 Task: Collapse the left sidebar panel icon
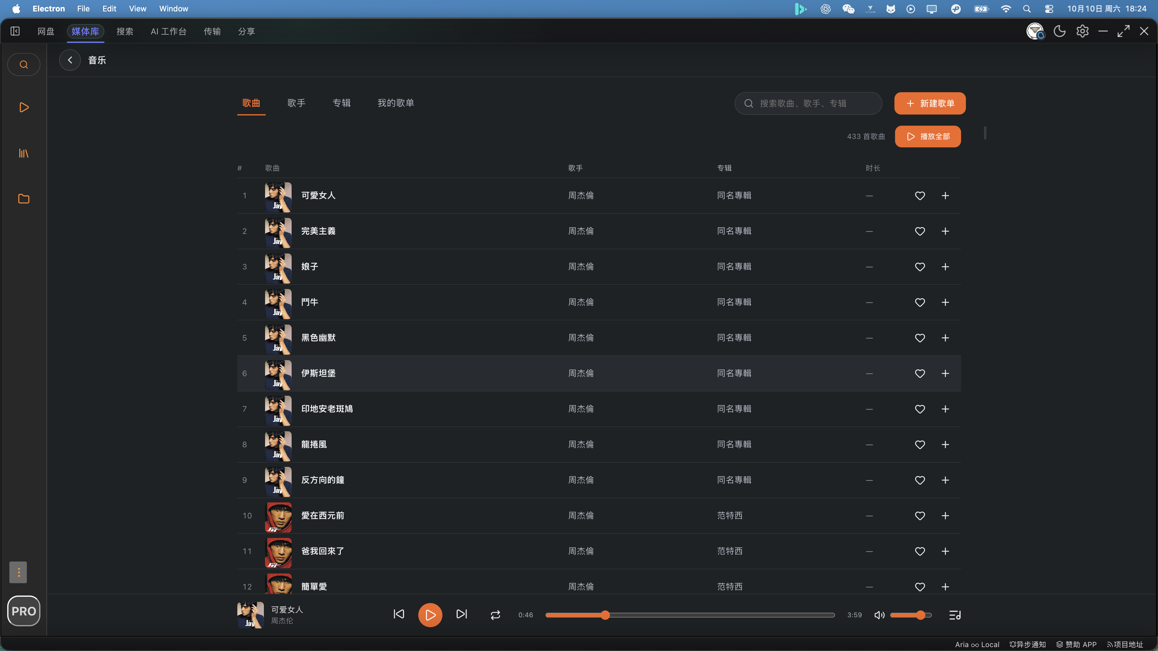[15, 31]
